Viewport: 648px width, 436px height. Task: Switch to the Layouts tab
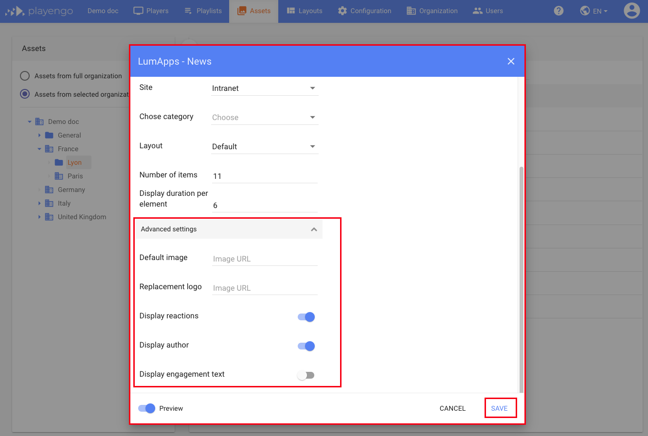pyautogui.click(x=305, y=11)
